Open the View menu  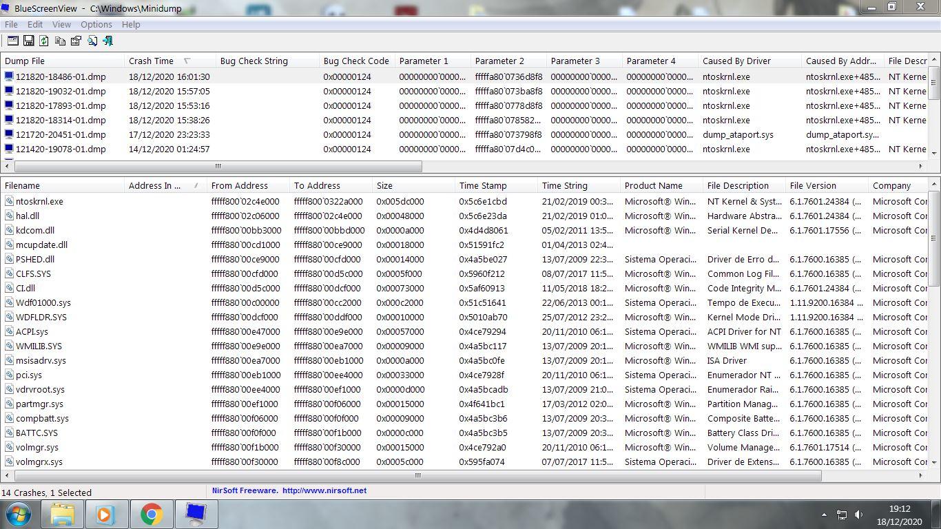61,24
